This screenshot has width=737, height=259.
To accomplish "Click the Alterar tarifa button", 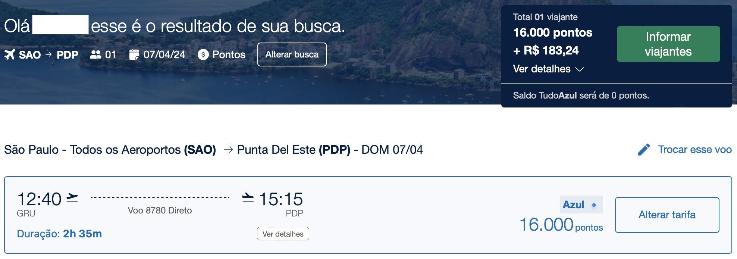I will coord(667,215).
